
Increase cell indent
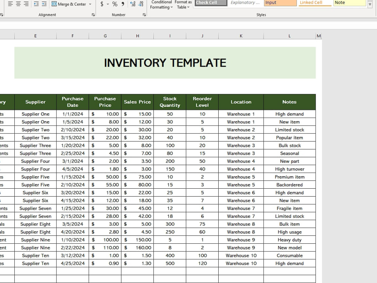(44, 4)
